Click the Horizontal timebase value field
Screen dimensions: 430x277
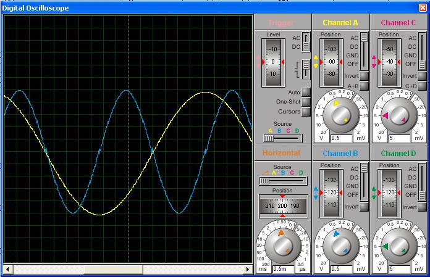284,269
